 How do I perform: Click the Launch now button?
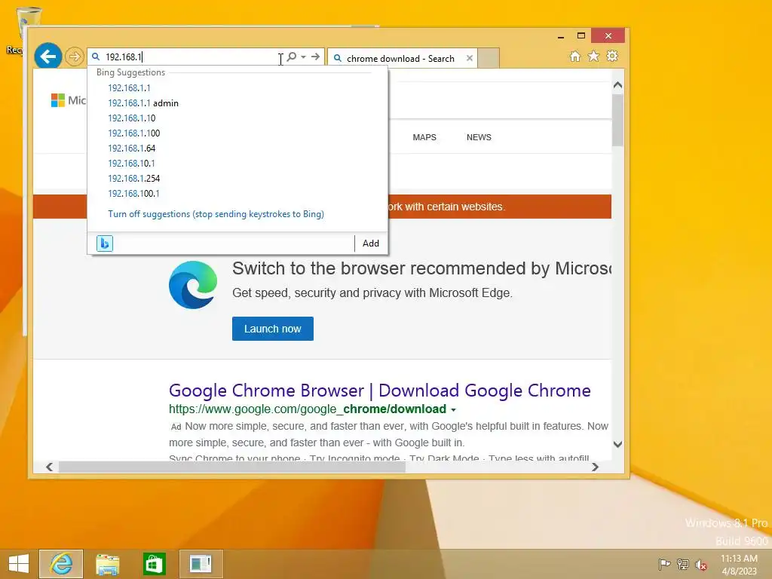point(273,329)
